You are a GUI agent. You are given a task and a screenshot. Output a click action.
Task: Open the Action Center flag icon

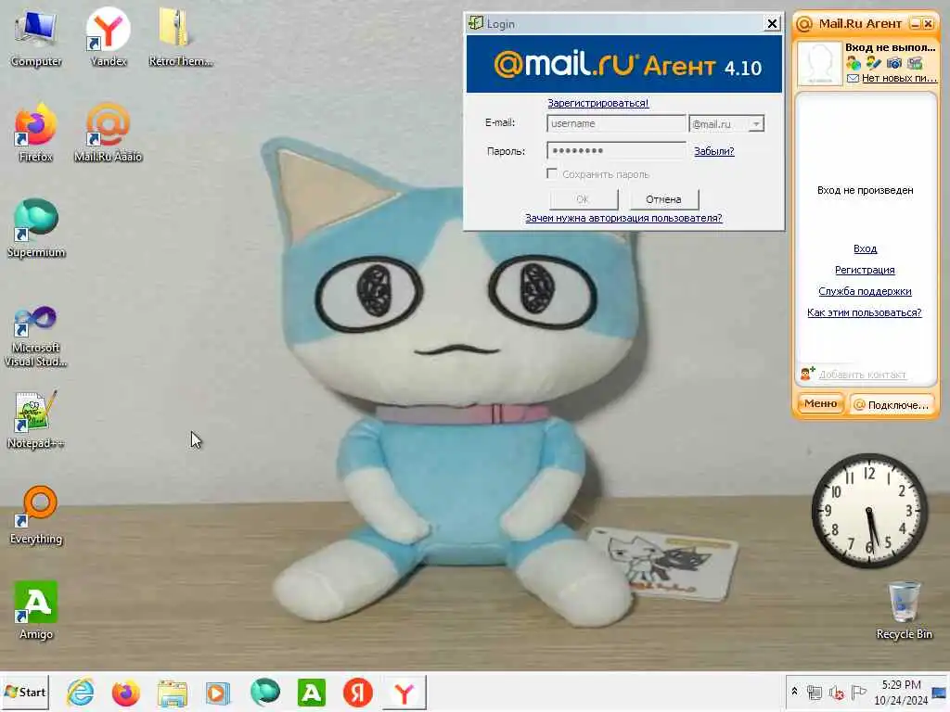click(x=858, y=692)
